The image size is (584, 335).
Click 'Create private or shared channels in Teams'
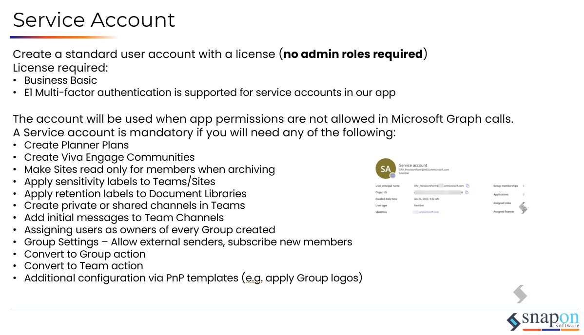click(135, 205)
